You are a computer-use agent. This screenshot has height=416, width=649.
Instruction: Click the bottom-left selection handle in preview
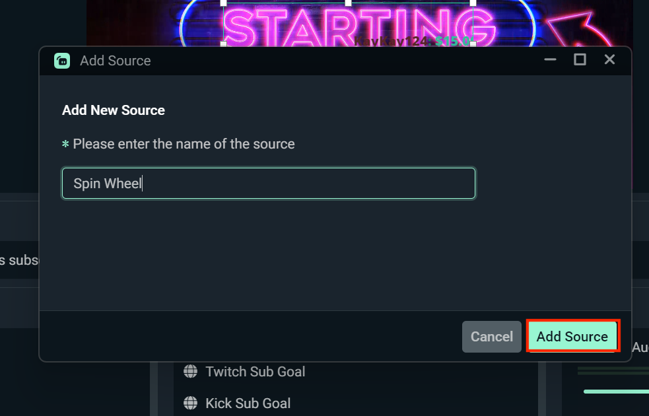tap(223, 42)
